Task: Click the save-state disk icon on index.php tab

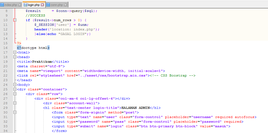Action: (2, 5)
